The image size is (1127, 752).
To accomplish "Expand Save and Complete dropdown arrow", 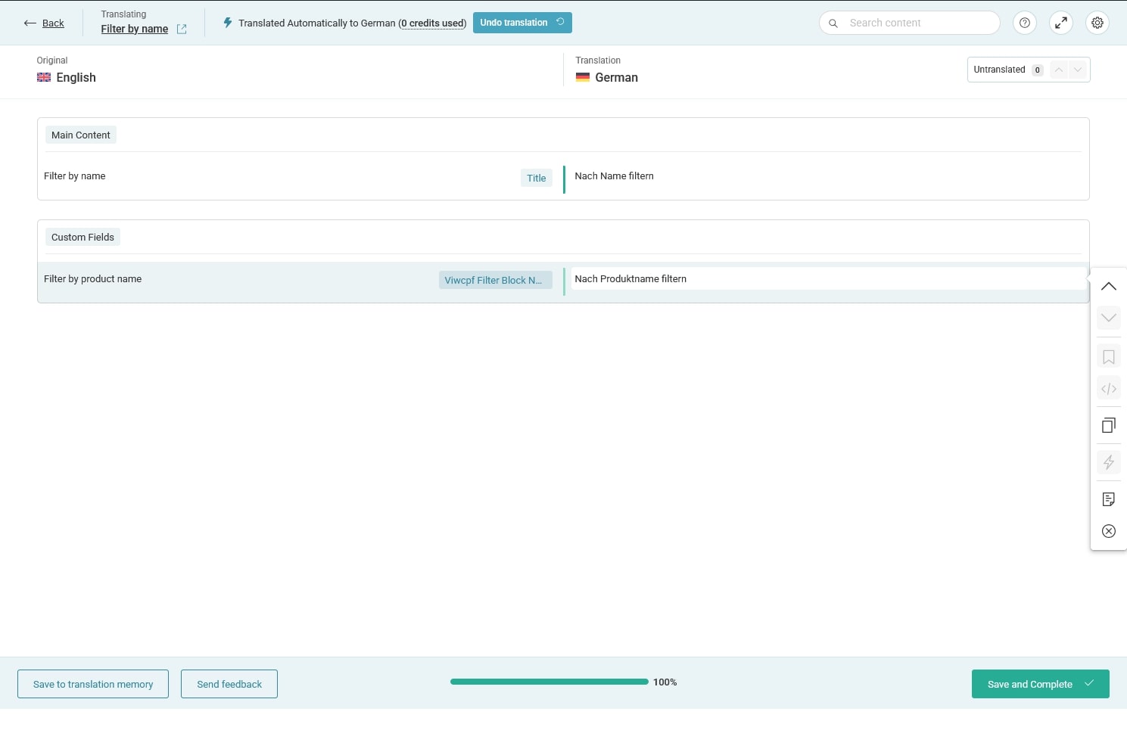I will click(1089, 684).
